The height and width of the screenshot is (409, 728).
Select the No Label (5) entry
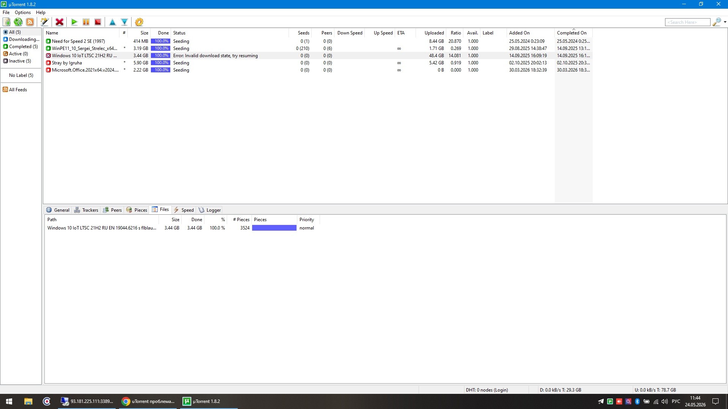21,75
